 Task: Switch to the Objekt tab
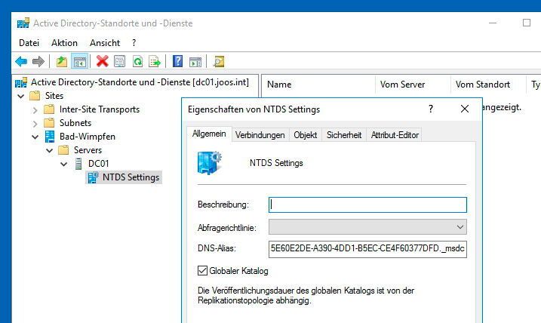[x=306, y=135]
